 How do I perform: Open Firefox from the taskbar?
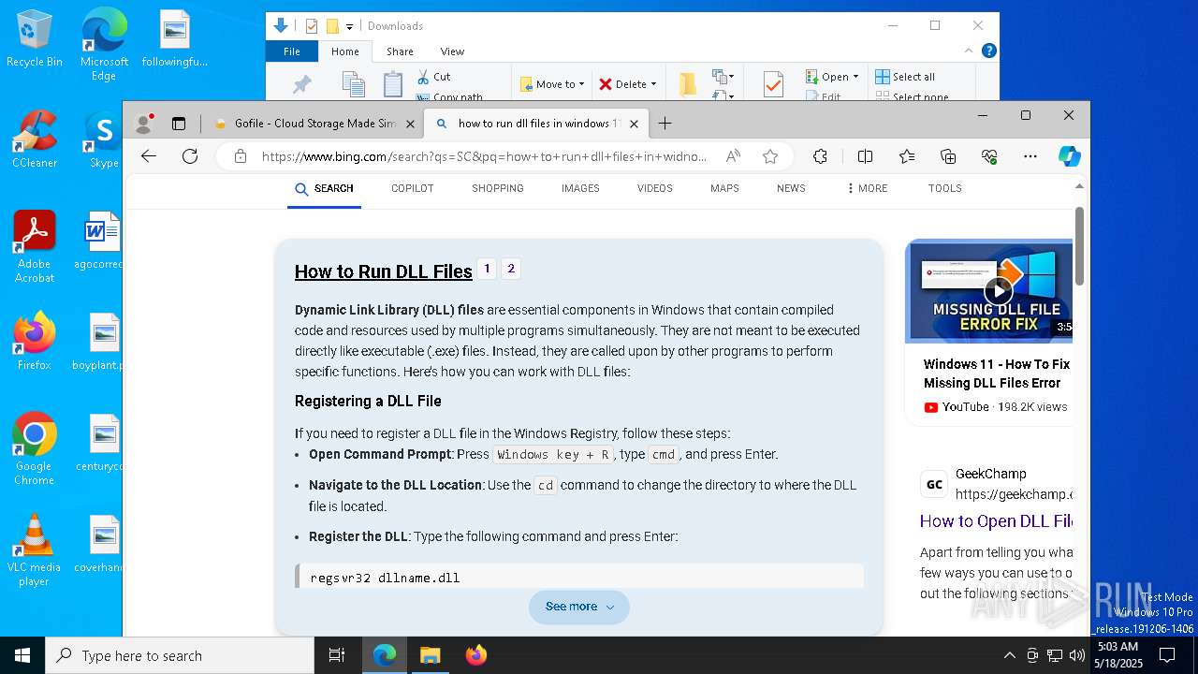tap(475, 655)
